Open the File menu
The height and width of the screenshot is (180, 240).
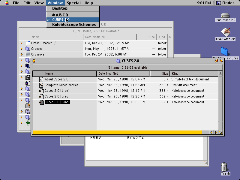(x=16, y=3)
